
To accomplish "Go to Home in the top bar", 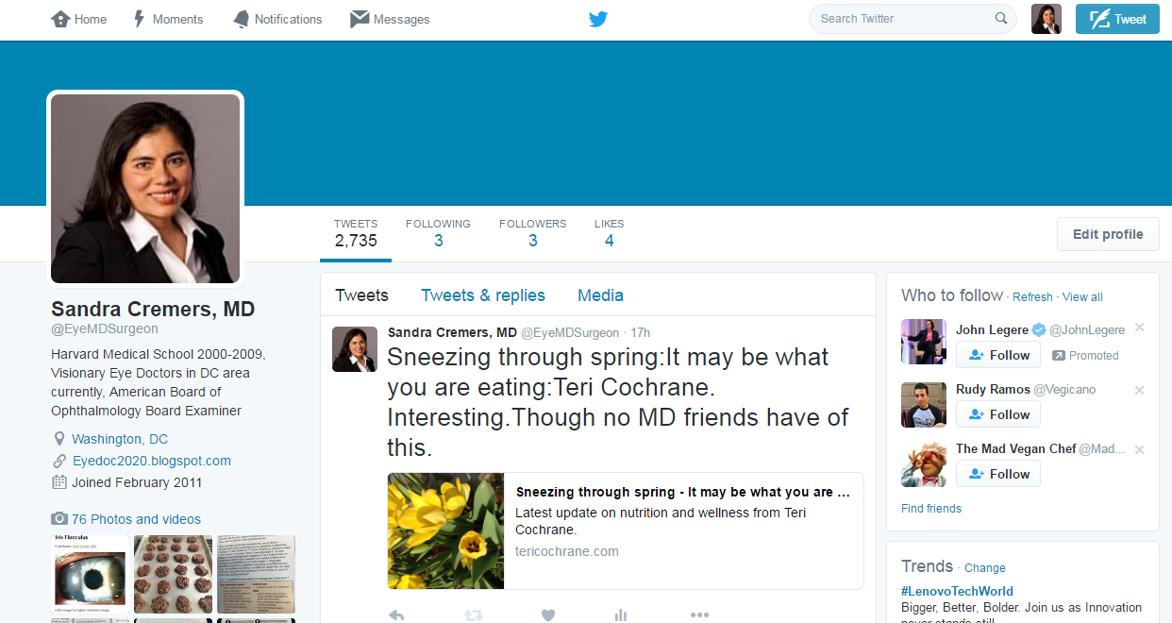I will pyautogui.click(x=78, y=19).
